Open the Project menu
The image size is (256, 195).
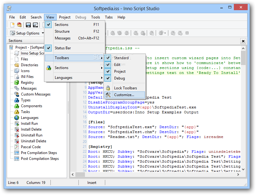pyautogui.click(x=65, y=17)
